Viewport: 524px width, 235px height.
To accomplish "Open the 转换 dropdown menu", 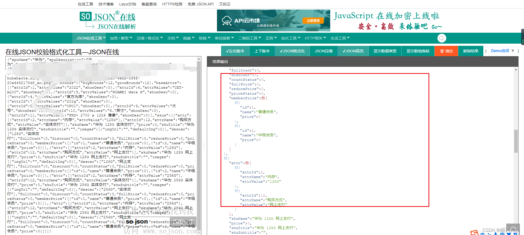I will click(204, 38).
